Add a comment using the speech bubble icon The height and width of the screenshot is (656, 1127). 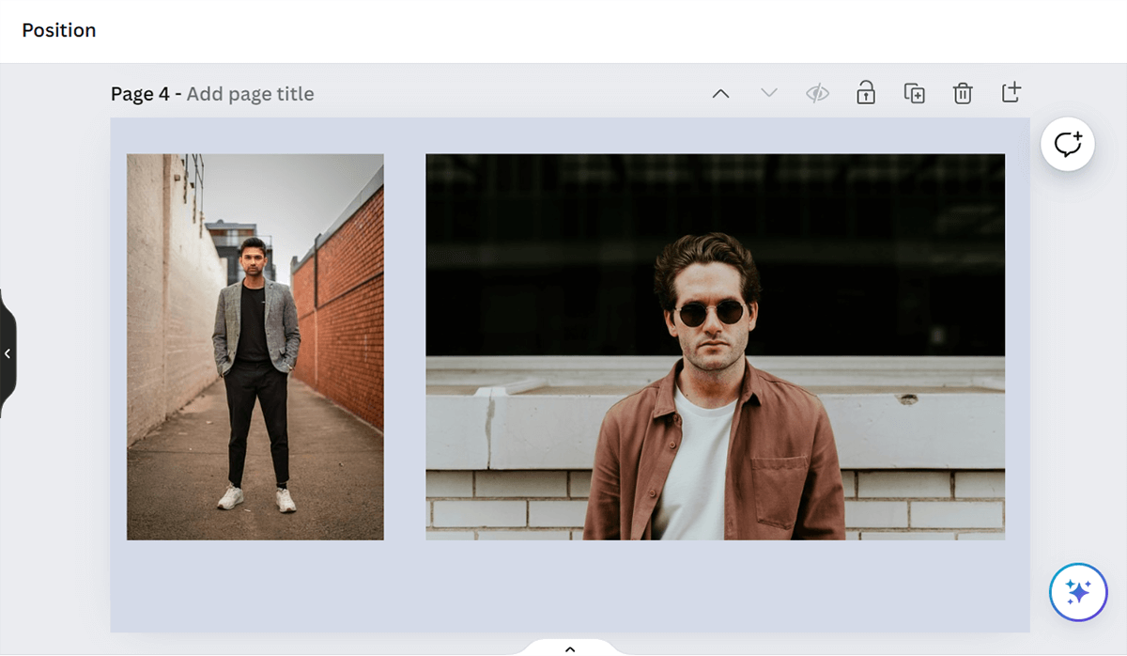[x=1068, y=145]
